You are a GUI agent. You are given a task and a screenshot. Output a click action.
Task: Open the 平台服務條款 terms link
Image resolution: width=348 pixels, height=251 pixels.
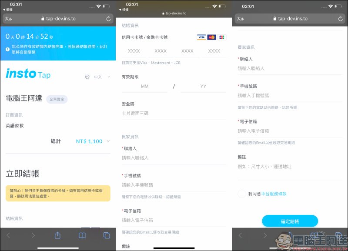point(274,194)
